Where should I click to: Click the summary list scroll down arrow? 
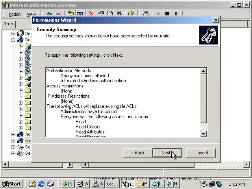pyautogui.click(x=204, y=134)
